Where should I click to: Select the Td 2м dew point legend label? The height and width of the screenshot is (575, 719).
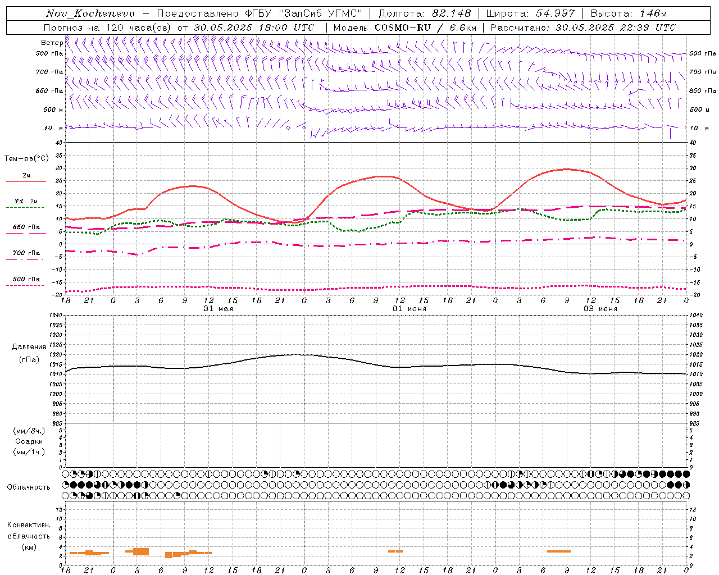click(x=26, y=201)
